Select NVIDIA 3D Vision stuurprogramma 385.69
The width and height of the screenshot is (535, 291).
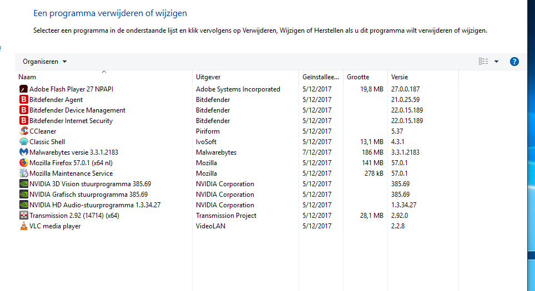coord(90,185)
